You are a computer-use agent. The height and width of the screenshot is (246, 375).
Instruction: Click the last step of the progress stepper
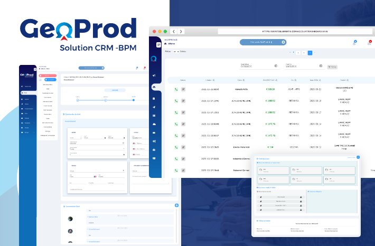coord(133,99)
